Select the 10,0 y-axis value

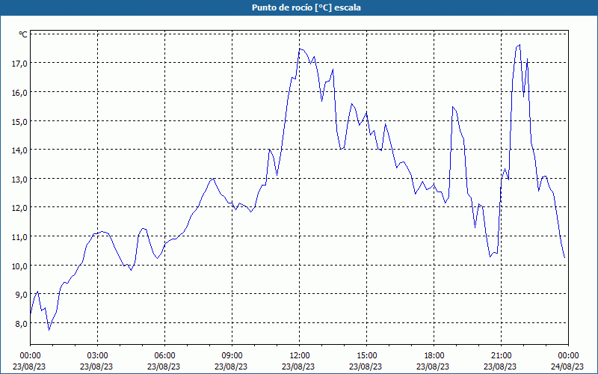[x=19, y=266]
